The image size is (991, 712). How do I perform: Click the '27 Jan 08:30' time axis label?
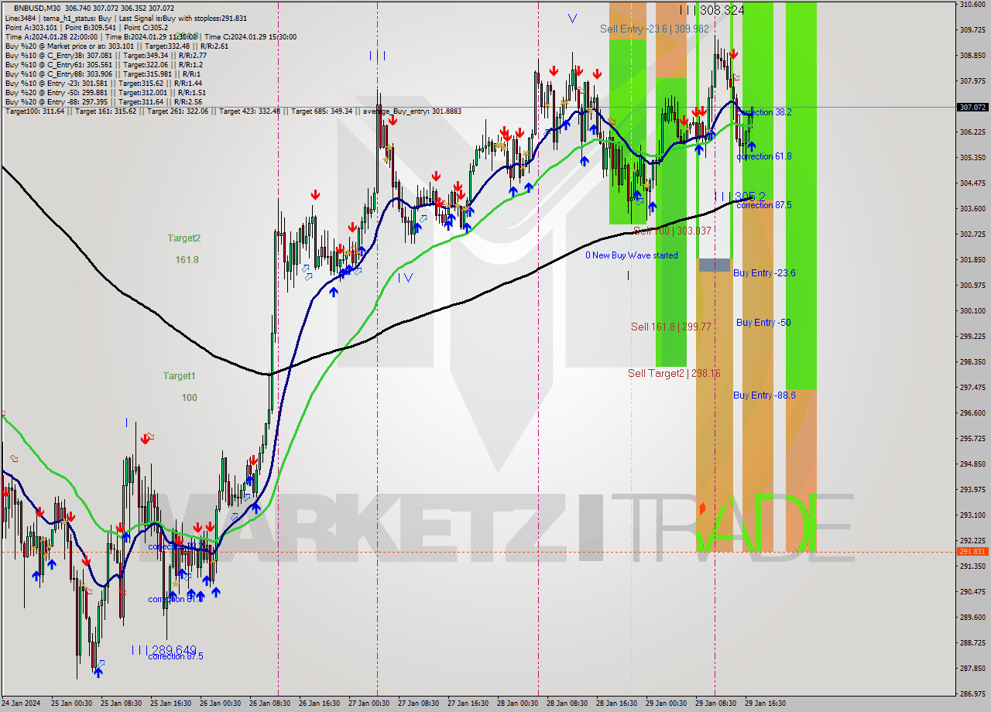tap(419, 703)
